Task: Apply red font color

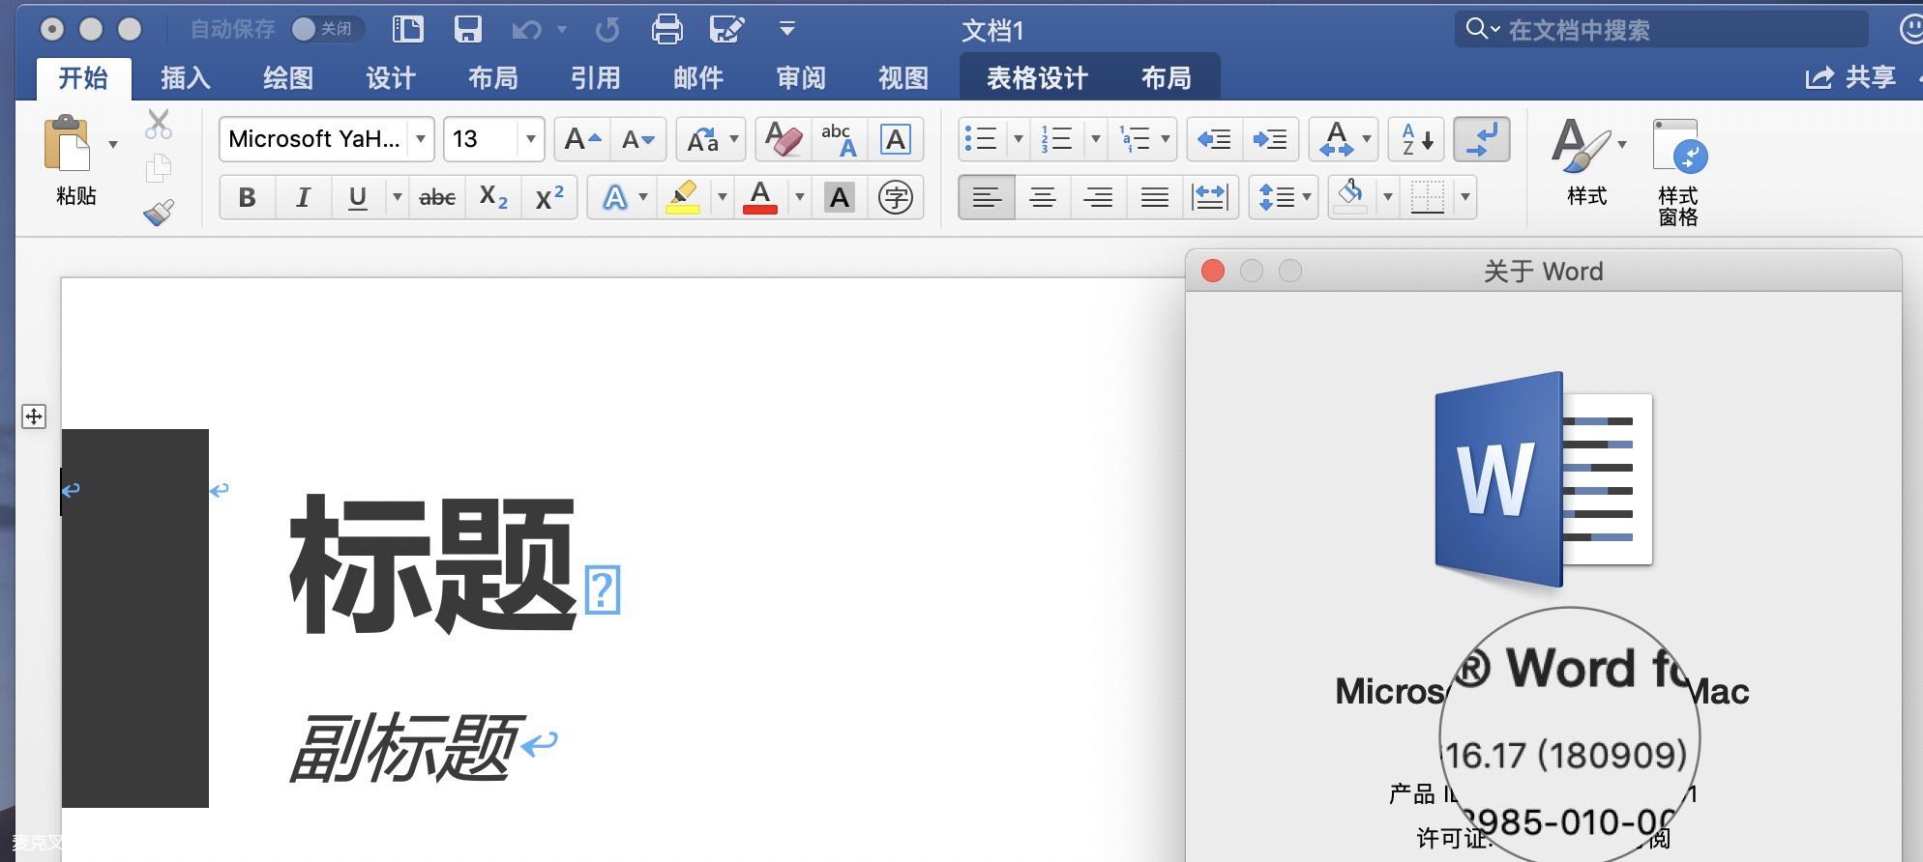Action: tap(760, 198)
